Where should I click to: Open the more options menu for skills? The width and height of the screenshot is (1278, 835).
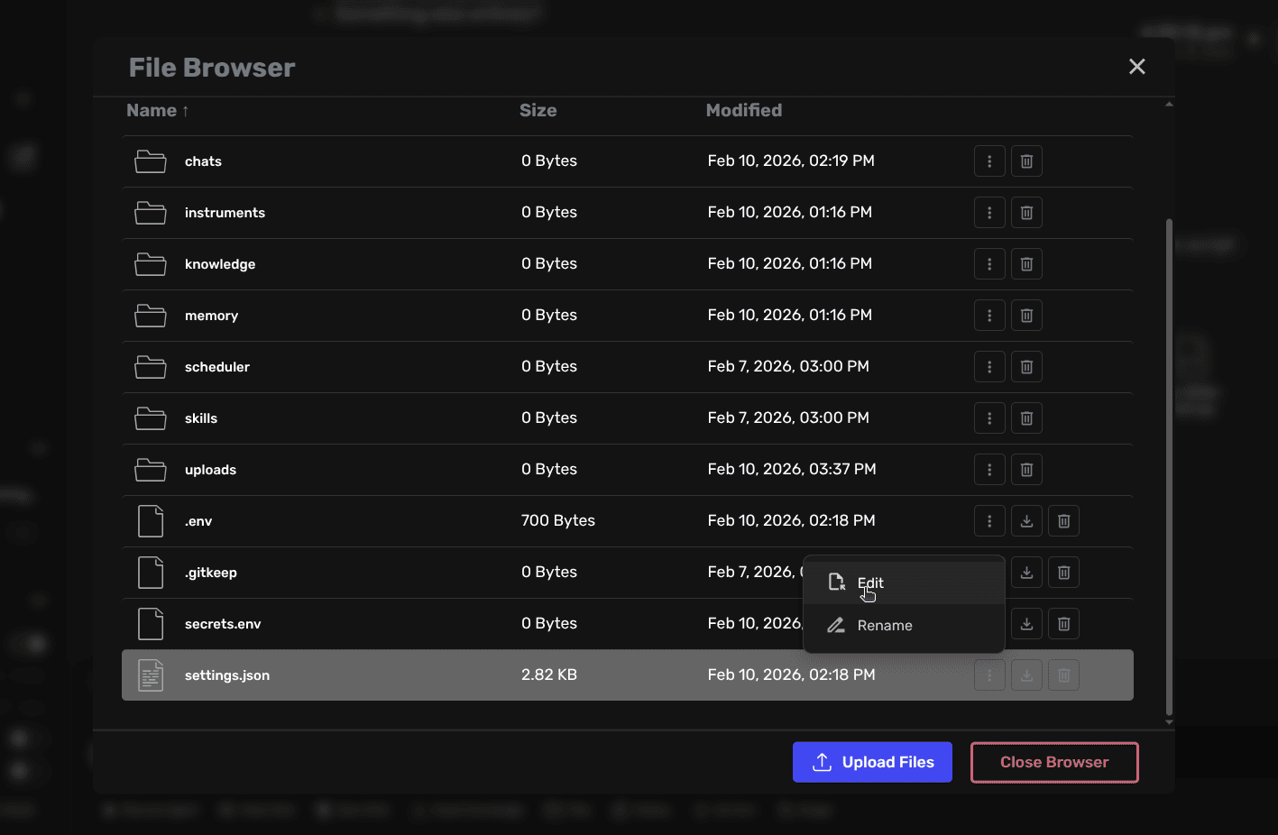pyautogui.click(x=989, y=418)
